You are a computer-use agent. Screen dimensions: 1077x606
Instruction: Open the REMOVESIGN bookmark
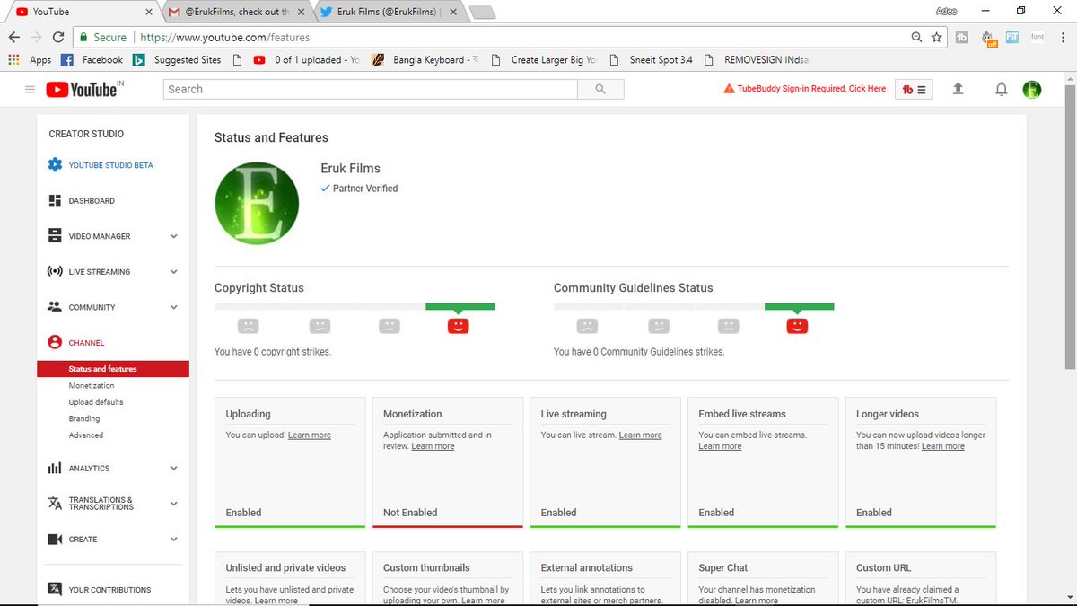756,60
